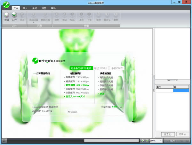
Task: Expand the 添加页面 dropdown arrow
Action: pyautogui.click(x=33, y=23)
